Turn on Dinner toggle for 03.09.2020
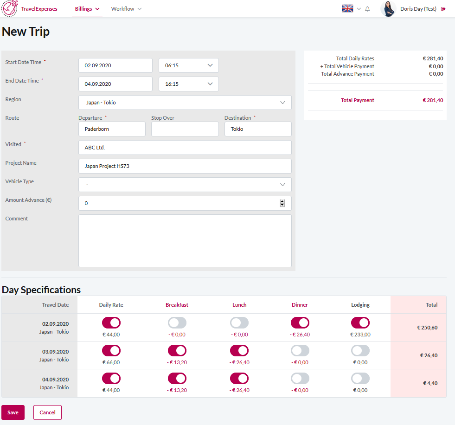The height and width of the screenshot is (425, 455). click(x=300, y=351)
